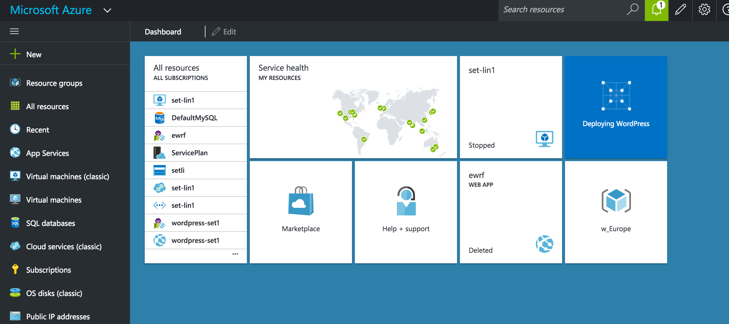Screen dimensions: 729x324
Task: Click the search magnifier icon
Action: coord(632,10)
